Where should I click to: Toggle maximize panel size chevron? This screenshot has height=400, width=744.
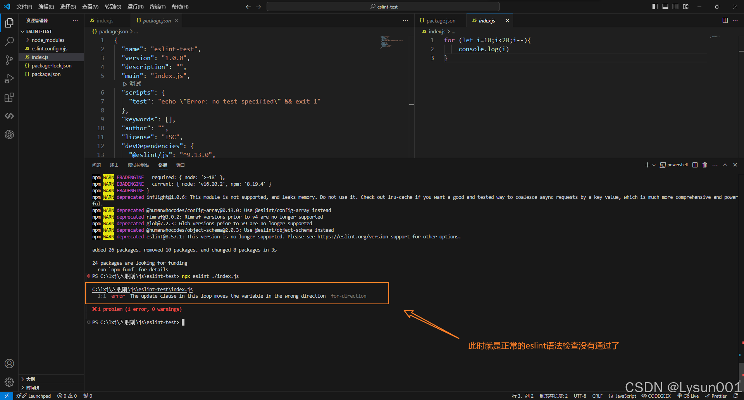coord(725,165)
